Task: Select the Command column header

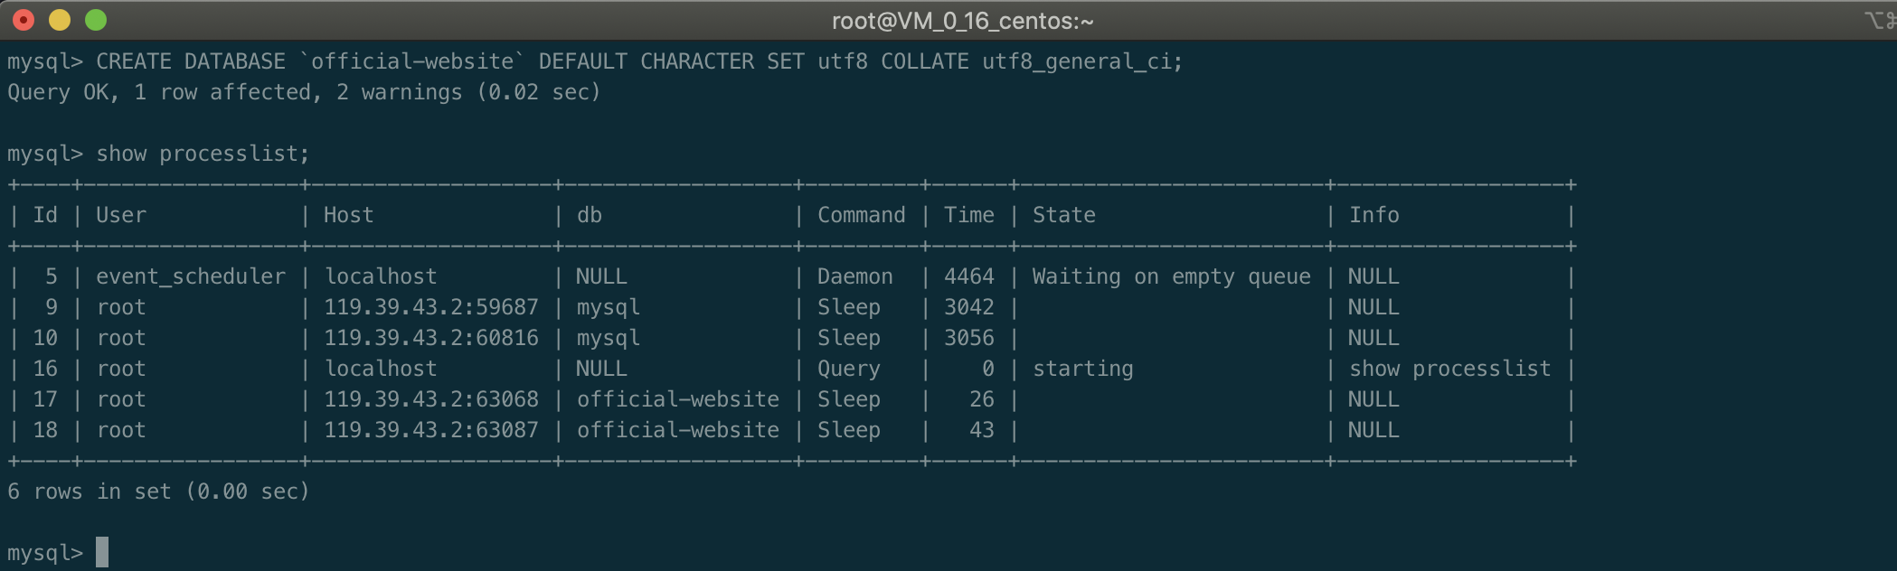Action: coord(861,214)
